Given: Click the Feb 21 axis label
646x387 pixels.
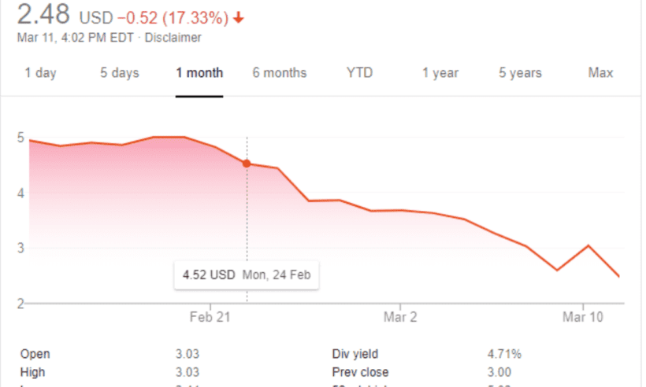Looking at the screenshot, I should [210, 318].
